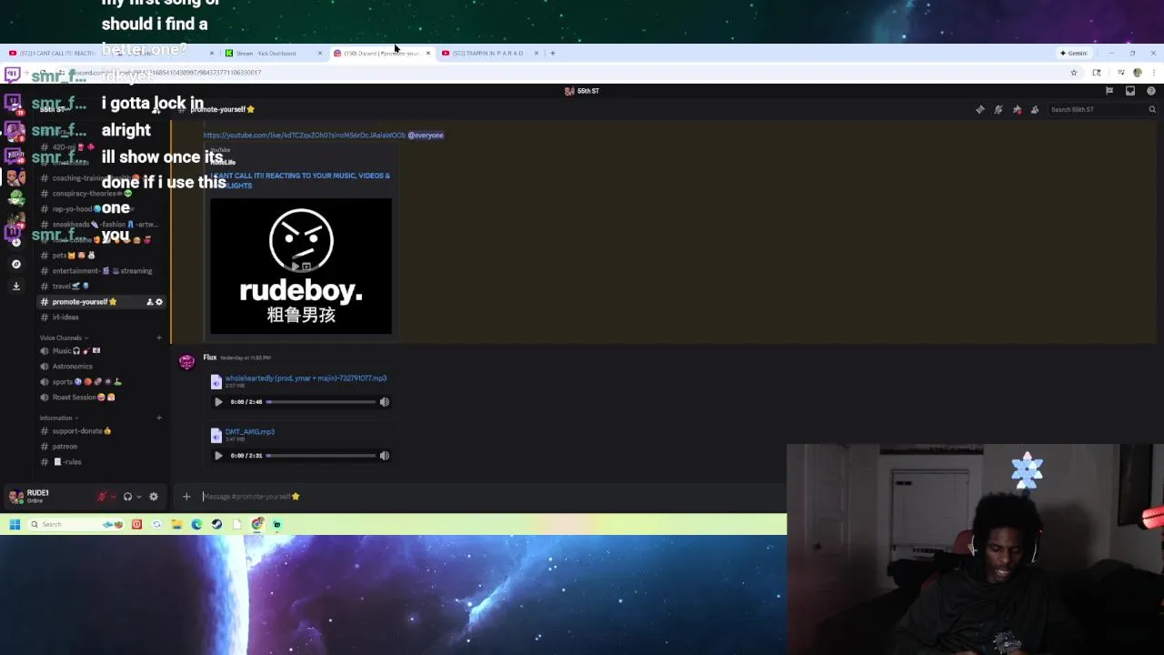The height and width of the screenshot is (655, 1164).
Task: Join the sports voice channel
Action: [x=100, y=382]
